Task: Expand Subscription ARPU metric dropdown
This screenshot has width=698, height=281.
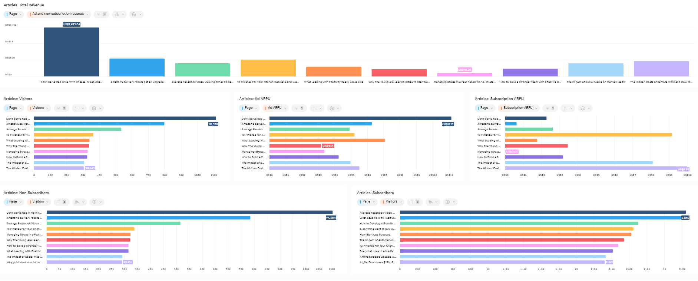Action: tap(519, 108)
